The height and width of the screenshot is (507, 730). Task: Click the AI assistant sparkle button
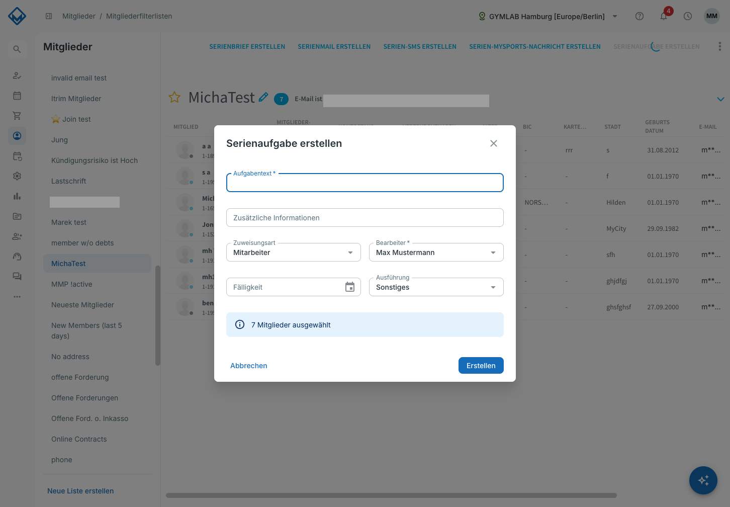click(703, 480)
